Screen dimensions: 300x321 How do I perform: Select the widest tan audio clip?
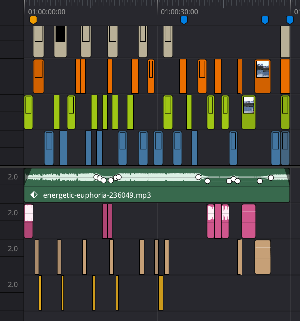[x=263, y=257]
